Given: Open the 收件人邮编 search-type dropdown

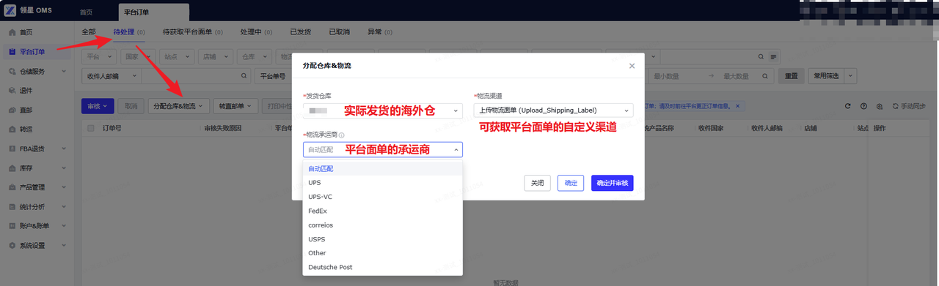Looking at the screenshot, I should pyautogui.click(x=112, y=75).
